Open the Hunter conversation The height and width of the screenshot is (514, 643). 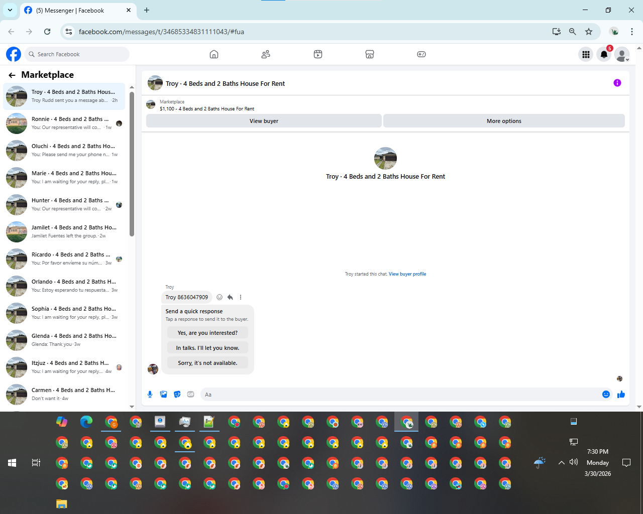pos(64,205)
